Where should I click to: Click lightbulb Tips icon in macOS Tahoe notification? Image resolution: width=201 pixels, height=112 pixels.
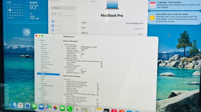152,18
